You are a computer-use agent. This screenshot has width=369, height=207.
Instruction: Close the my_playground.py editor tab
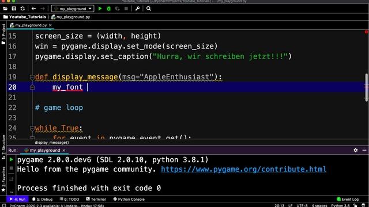point(50,25)
